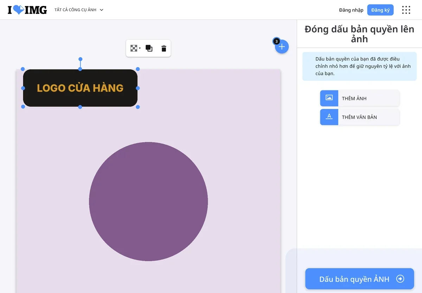Open the nine-dot apps grid menu
This screenshot has width=422, height=293.
click(x=406, y=10)
